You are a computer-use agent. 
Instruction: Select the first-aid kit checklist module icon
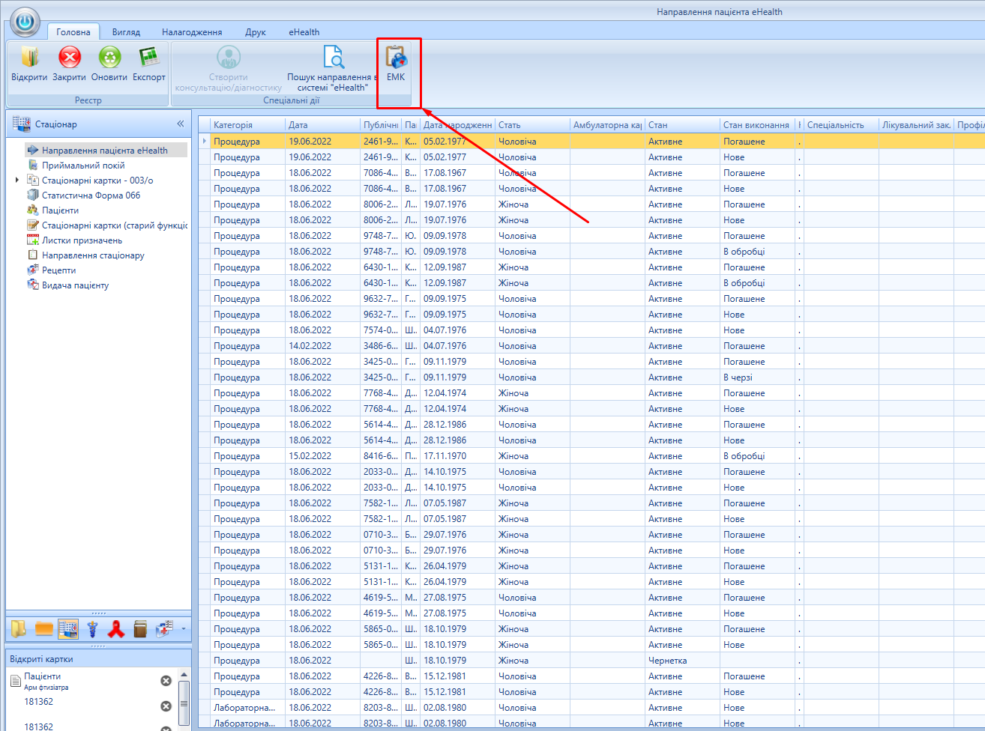point(164,629)
